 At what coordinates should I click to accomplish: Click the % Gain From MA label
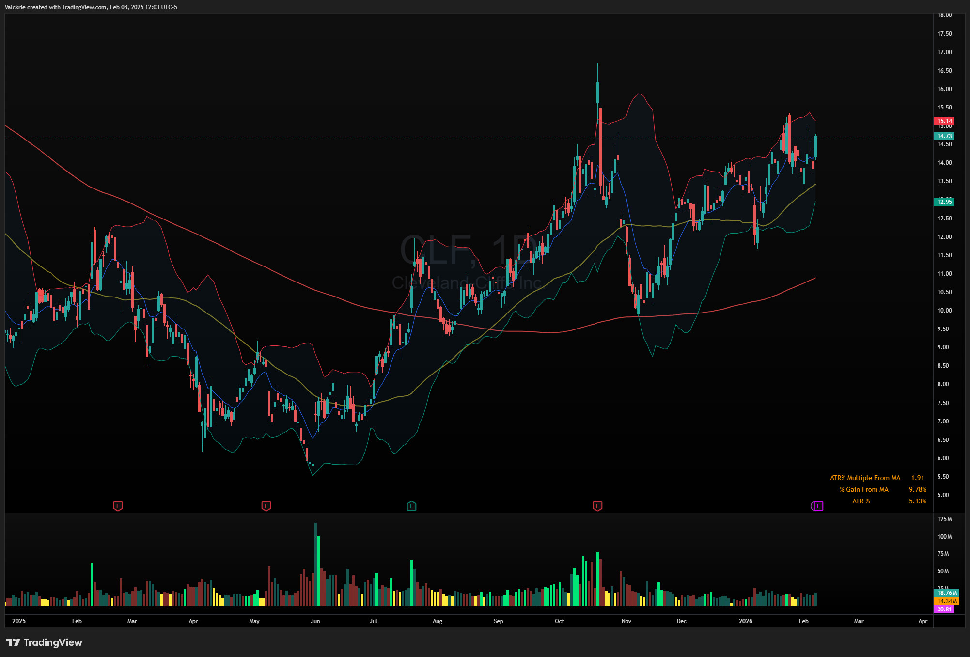[x=864, y=489]
